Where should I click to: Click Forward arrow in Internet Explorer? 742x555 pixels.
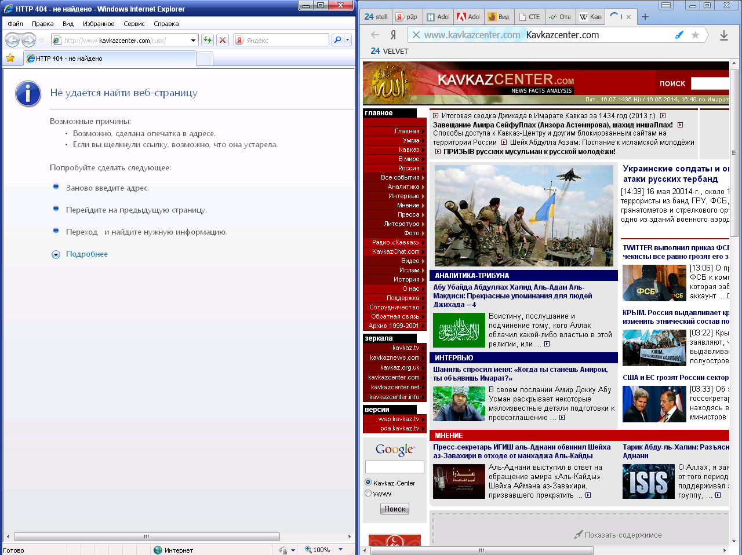(28, 40)
